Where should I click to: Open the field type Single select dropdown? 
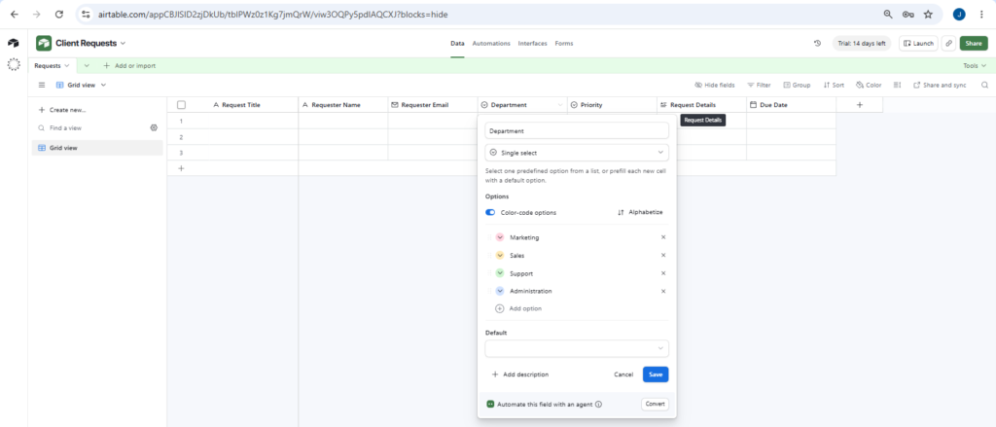tap(577, 153)
